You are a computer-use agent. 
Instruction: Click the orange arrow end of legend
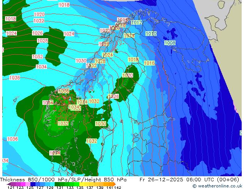pos(115,184)
